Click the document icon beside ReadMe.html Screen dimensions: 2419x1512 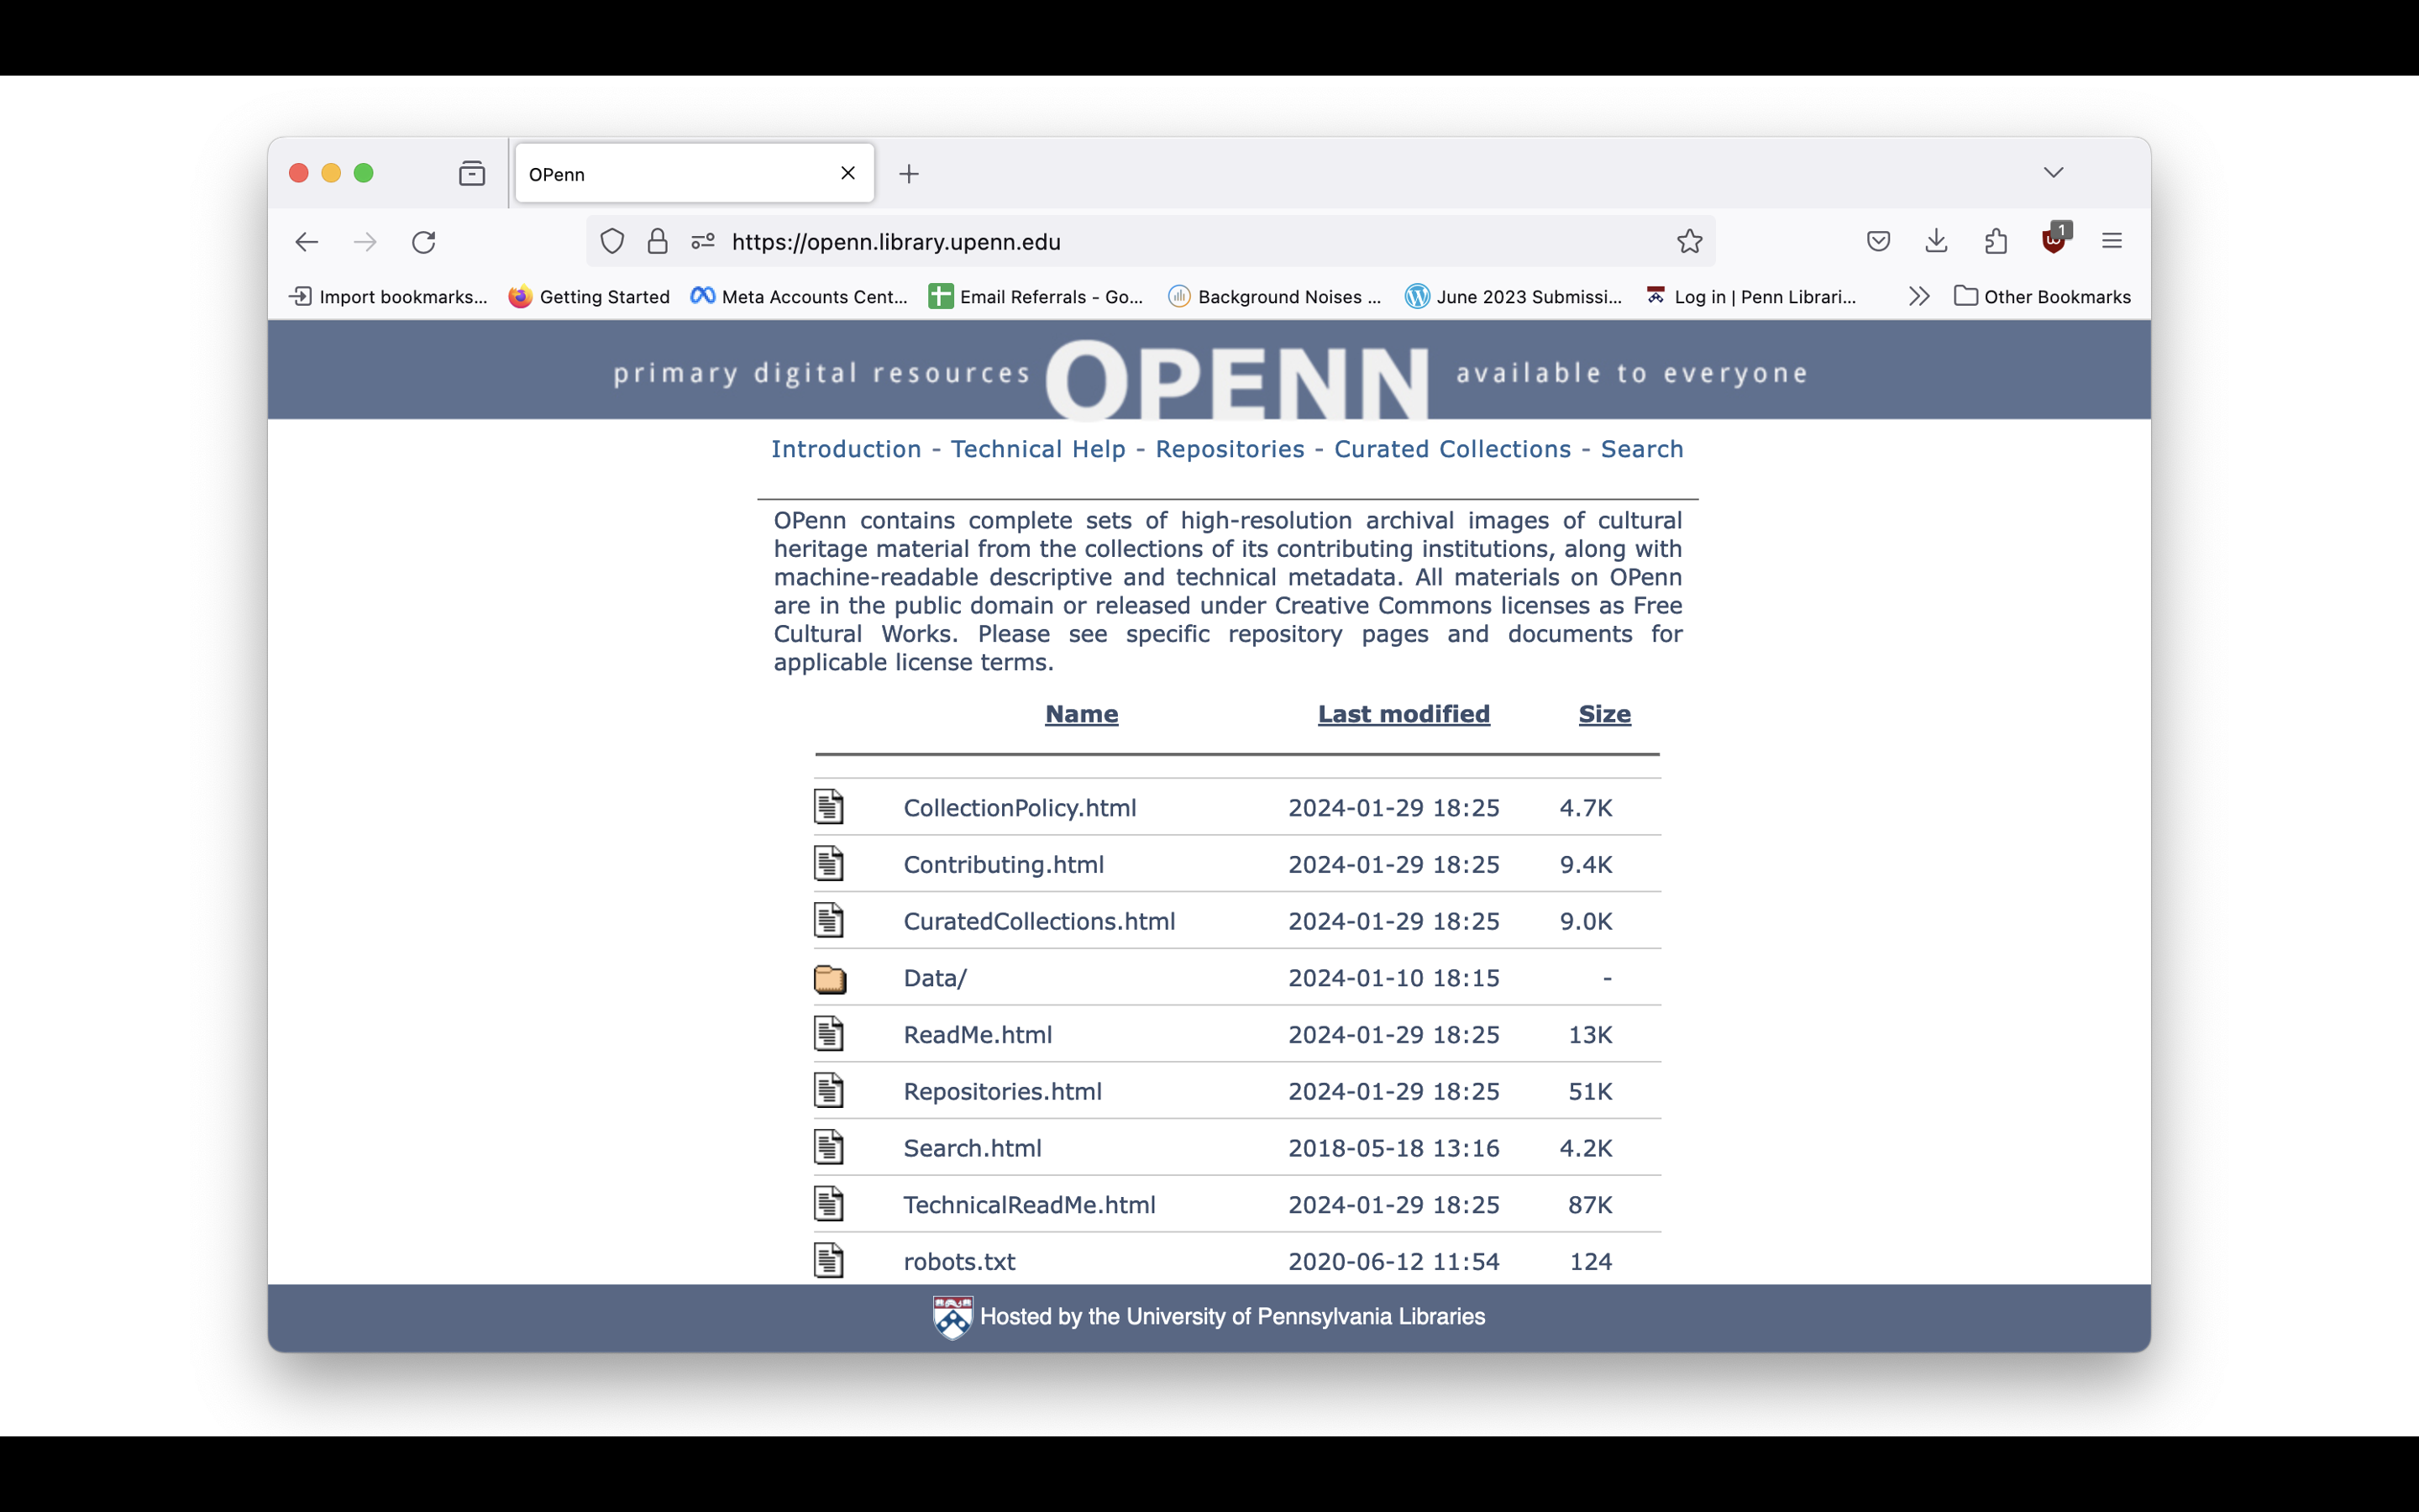[x=829, y=1034]
